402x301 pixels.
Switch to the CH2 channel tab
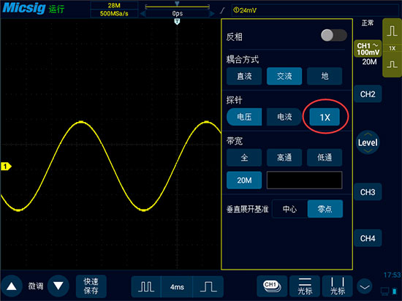(368, 94)
